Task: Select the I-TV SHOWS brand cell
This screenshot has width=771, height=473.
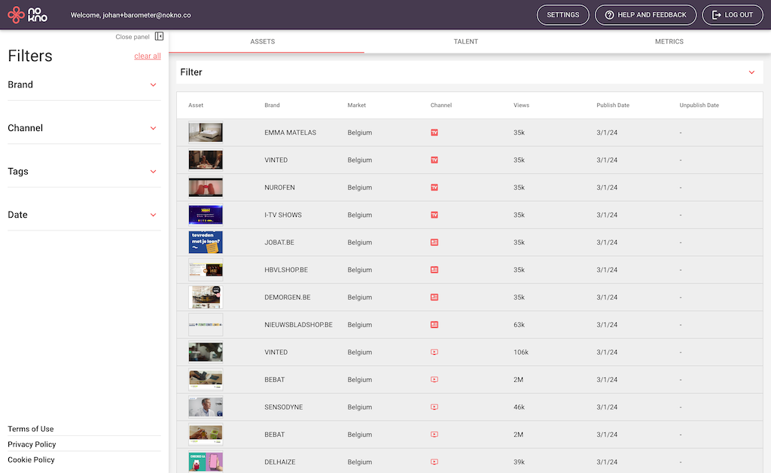Action: 283,215
